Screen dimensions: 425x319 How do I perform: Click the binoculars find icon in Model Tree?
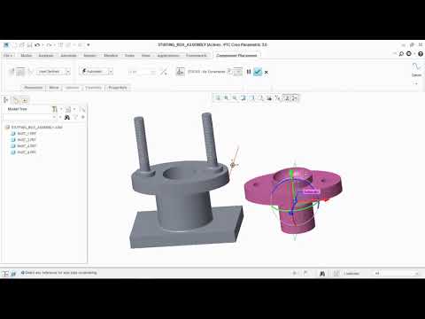click(x=67, y=117)
